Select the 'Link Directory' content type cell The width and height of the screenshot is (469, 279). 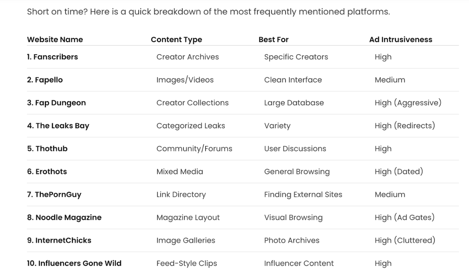[x=181, y=195]
